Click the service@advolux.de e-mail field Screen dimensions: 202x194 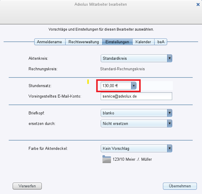coord(136,96)
